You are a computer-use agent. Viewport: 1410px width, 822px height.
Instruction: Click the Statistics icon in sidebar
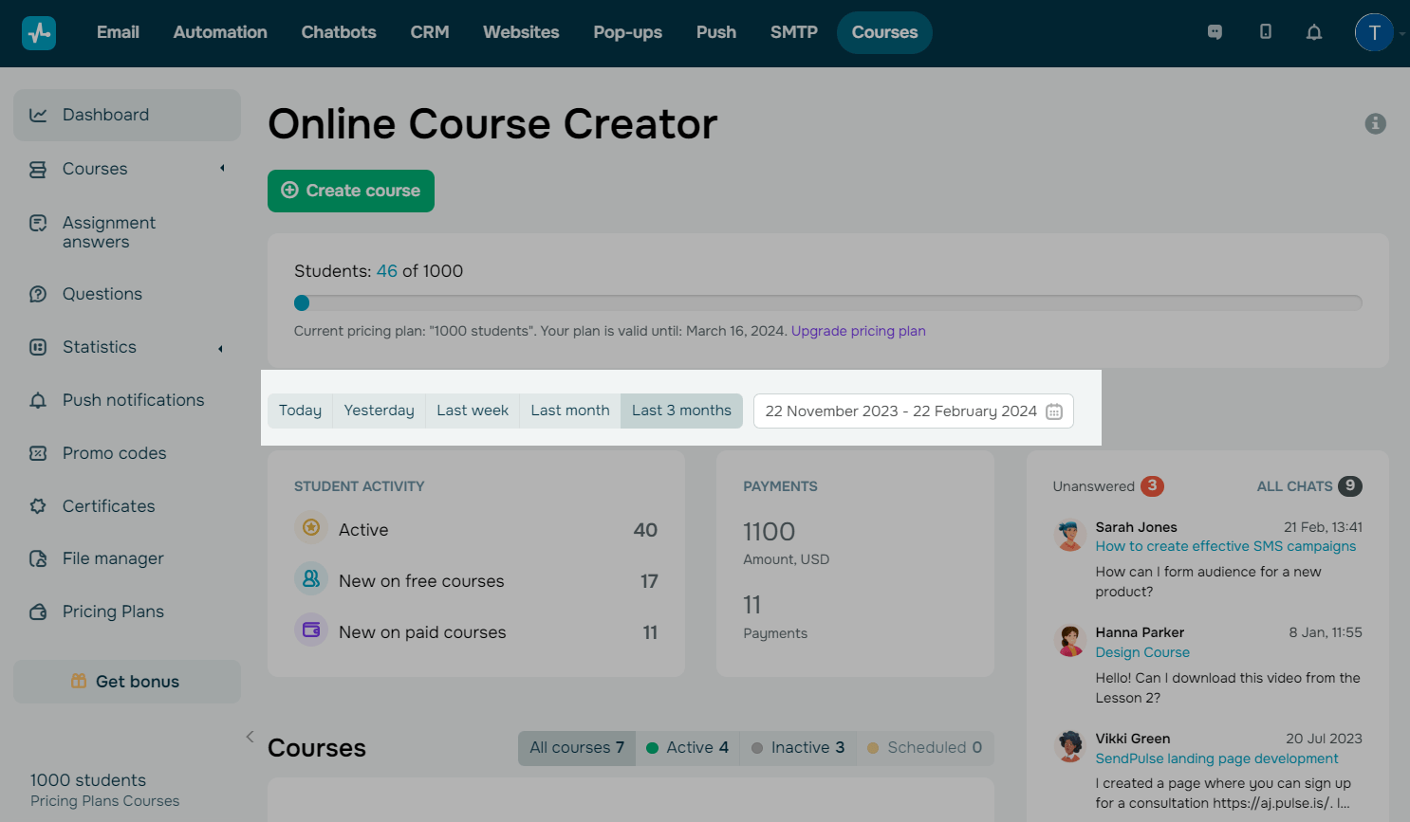pyautogui.click(x=38, y=347)
